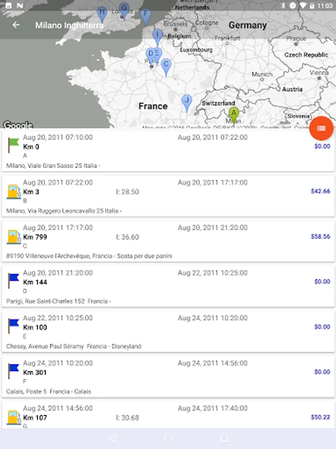Tap Aug 22, 2011 10:25:00 end time on Km 144 row
Image resolution: width=336 pixels, height=449 pixels.
[213, 272]
